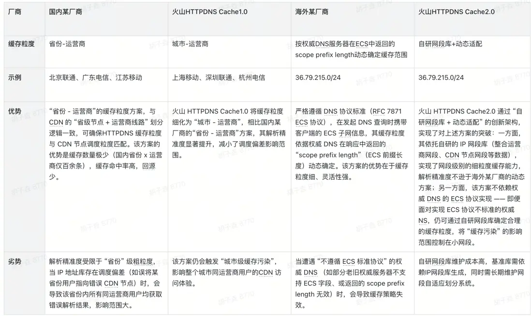531x316 pixels.
Task: Select the cell "城市-运营商"
Action: click(x=190, y=44)
